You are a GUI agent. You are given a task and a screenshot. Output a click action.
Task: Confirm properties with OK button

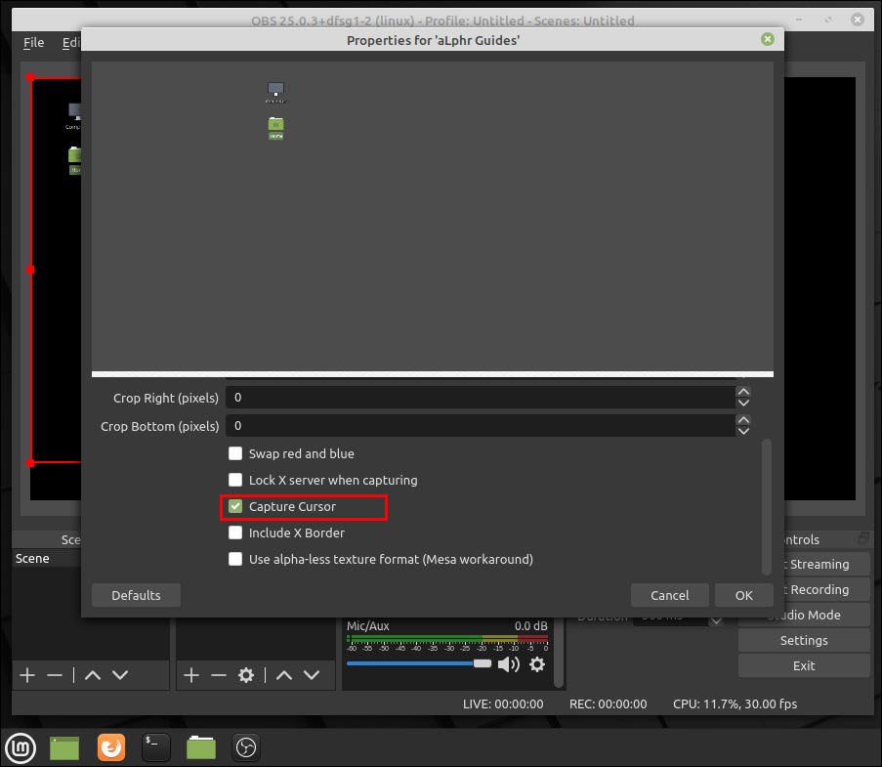pyautogui.click(x=743, y=595)
